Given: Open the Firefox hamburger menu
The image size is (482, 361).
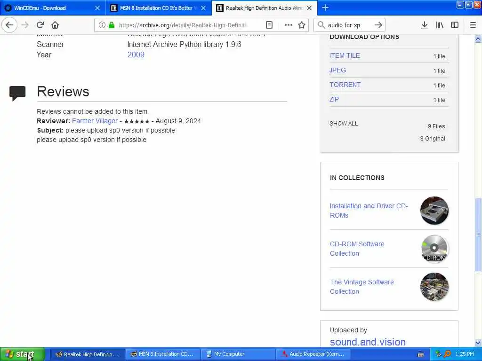Looking at the screenshot, I should click(x=473, y=25).
